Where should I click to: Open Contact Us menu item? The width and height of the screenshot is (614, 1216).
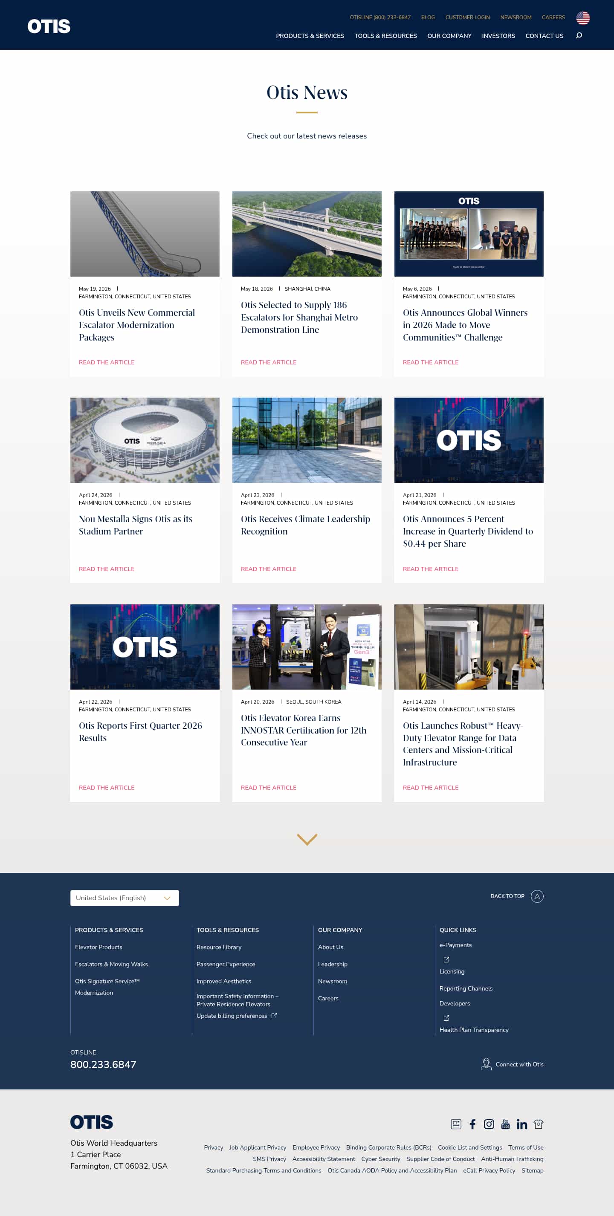(x=544, y=36)
